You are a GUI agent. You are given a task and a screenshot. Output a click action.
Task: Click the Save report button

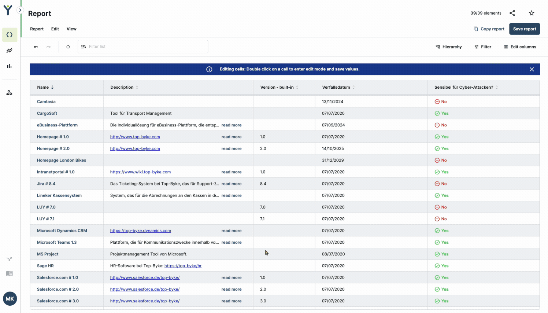pos(524,29)
